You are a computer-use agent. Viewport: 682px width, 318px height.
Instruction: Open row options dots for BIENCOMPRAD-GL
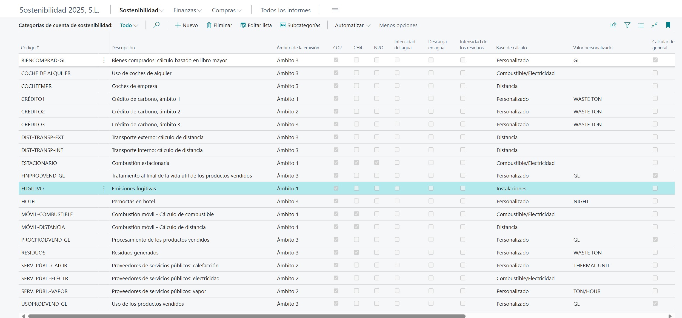tap(104, 60)
